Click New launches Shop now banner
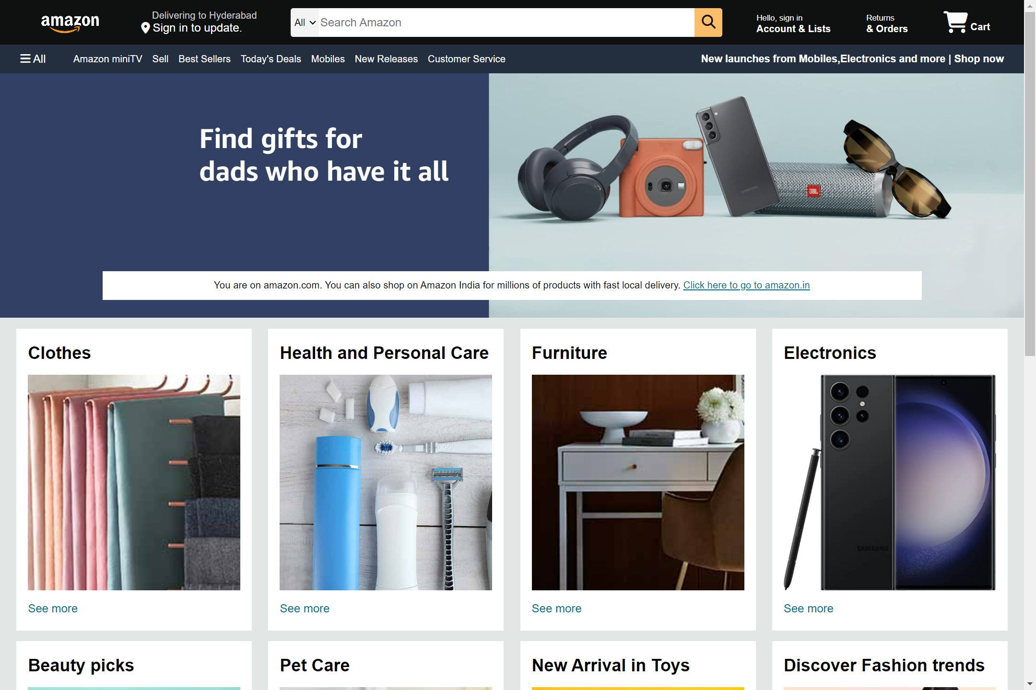 (852, 59)
